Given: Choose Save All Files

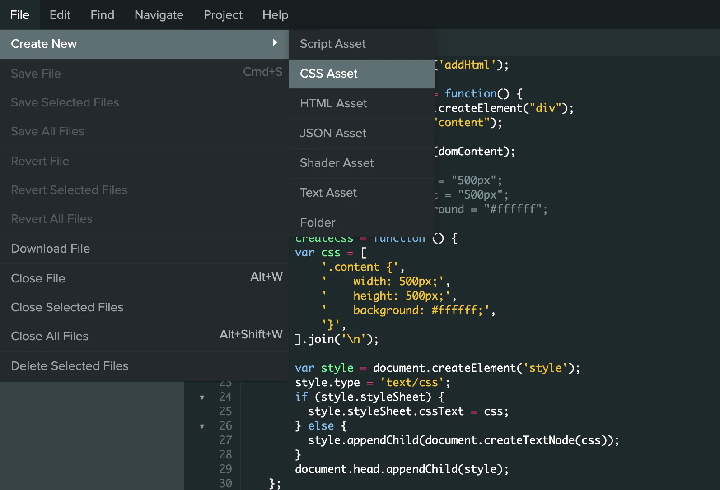Looking at the screenshot, I should point(145,131).
